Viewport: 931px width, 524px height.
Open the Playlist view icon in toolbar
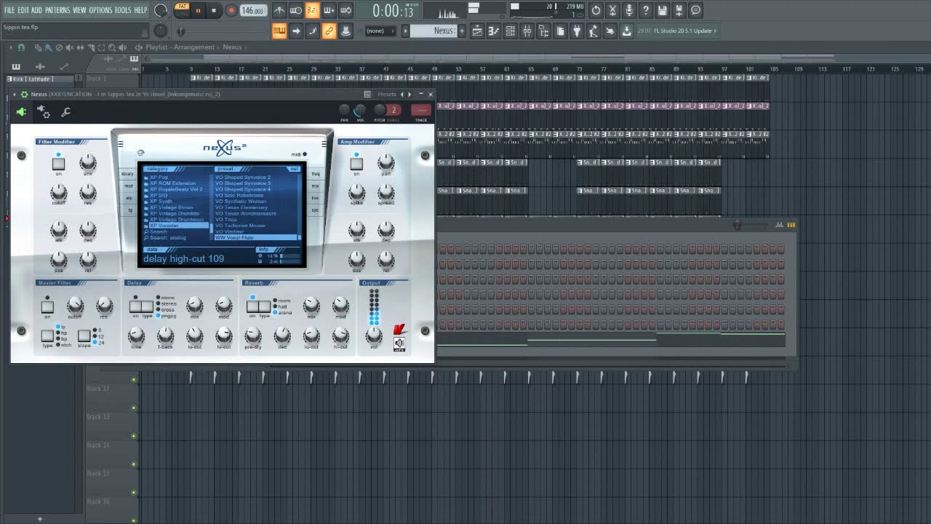pos(477,31)
